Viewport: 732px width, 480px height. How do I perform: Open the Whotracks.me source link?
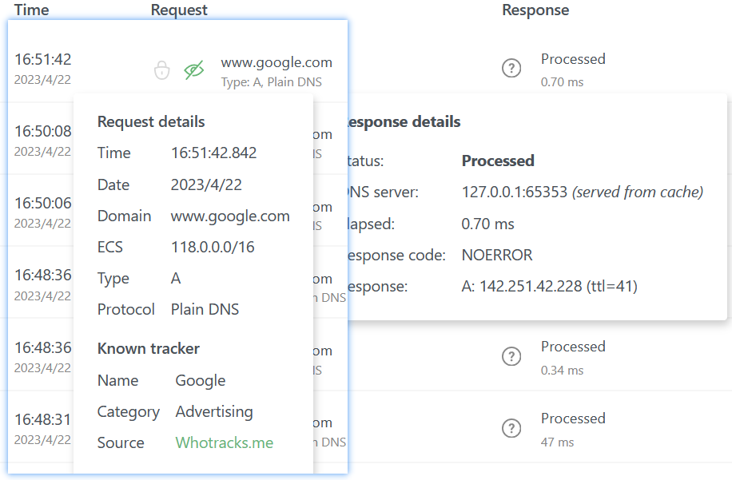pyautogui.click(x=224, y=442)
